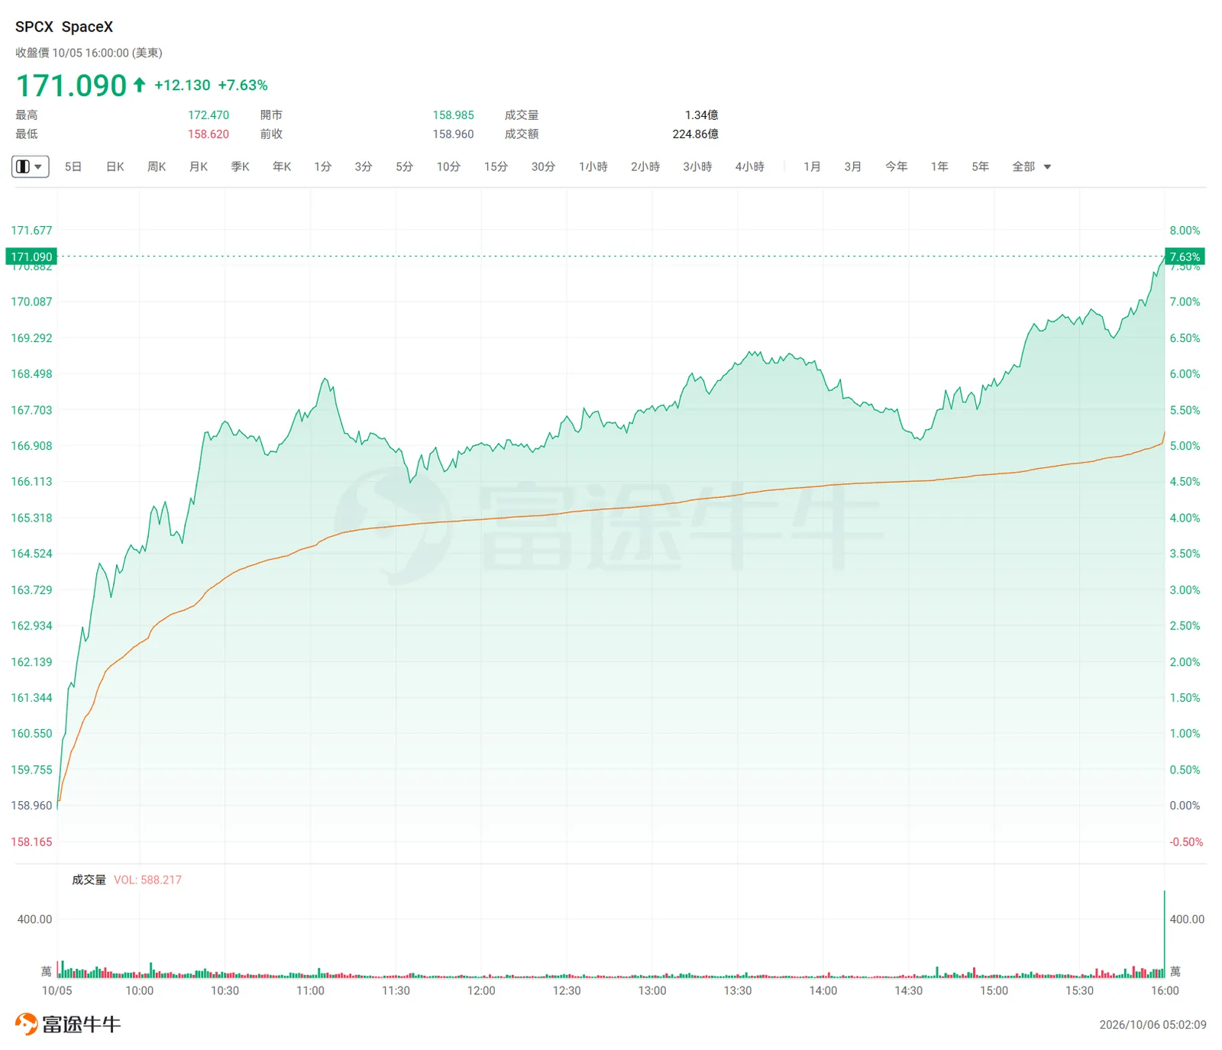Select the 1分 interval
The height and width of the screenshot is (1050, 1222).
click(x=323, y=166)
